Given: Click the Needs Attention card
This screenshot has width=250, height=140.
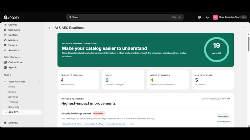Looking at the screenshot, I should click(168, 80).
